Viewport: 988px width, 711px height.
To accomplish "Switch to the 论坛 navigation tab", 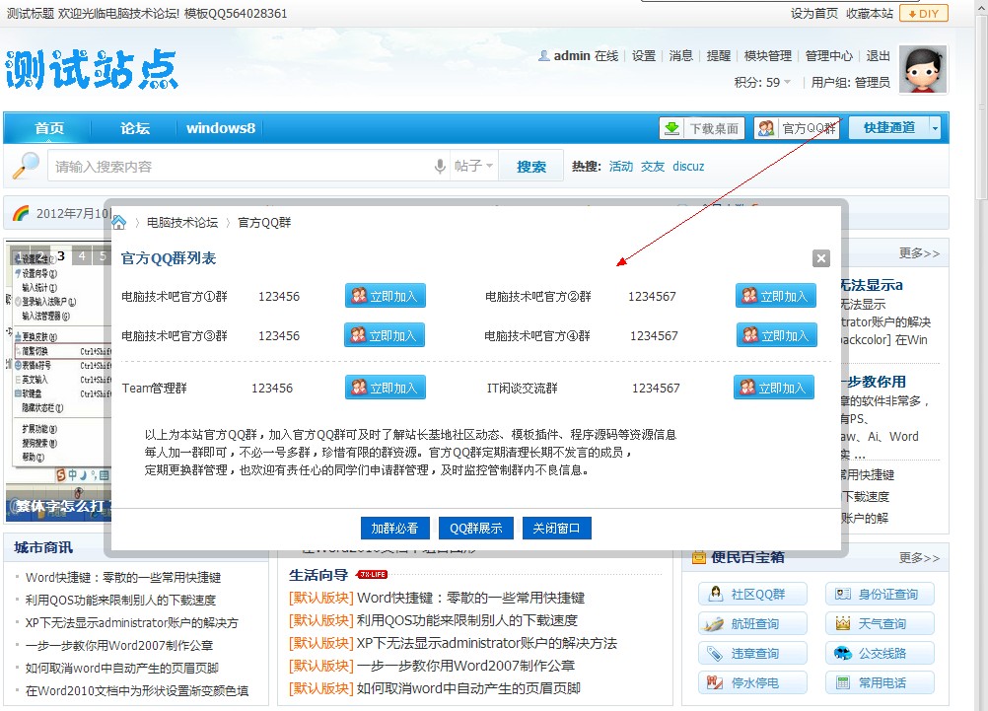I will pyautogui.click(x=135, y=128).
